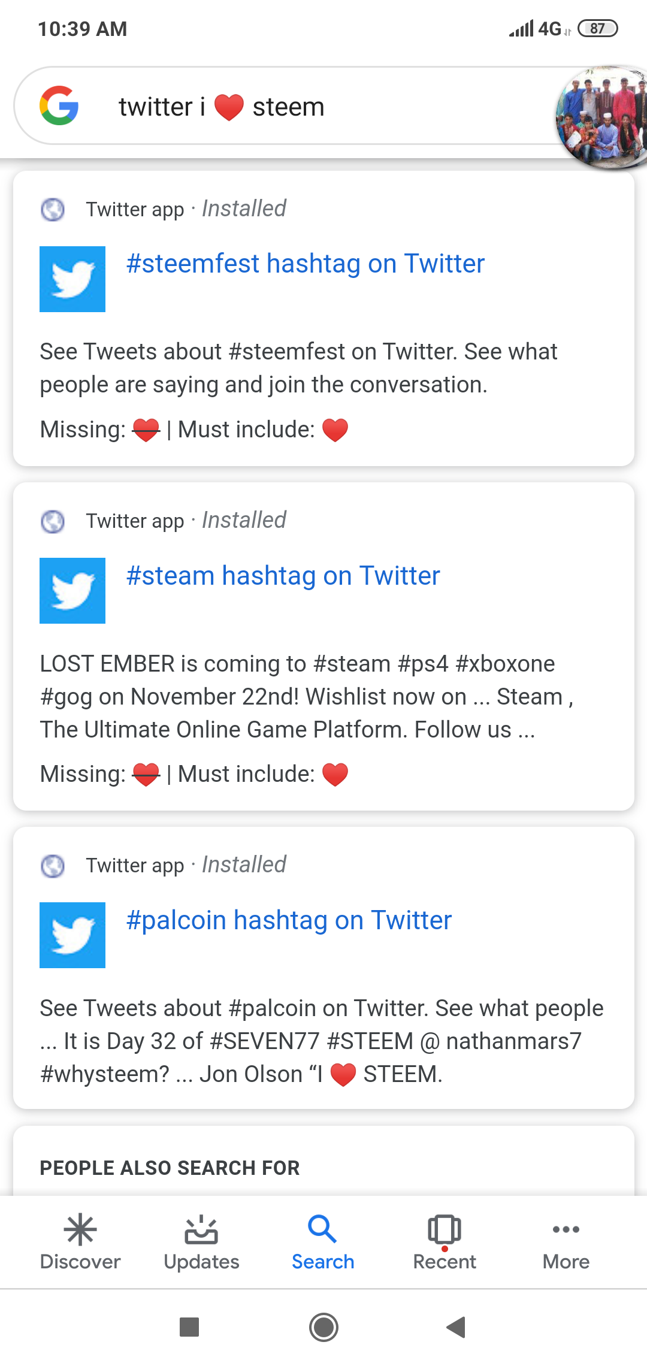Tap Twitter bird icon beside #steemfest result

tap(72, 279)
